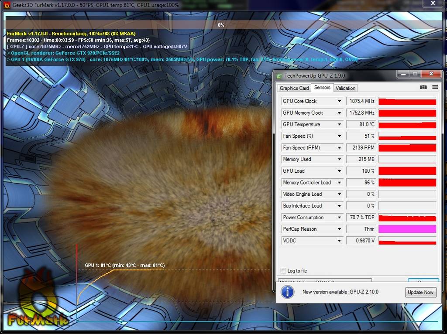The image size is (447, 334).
Task: Click the blue information icon in update bar
Action: pyautogui.click(x=287, y=292)
